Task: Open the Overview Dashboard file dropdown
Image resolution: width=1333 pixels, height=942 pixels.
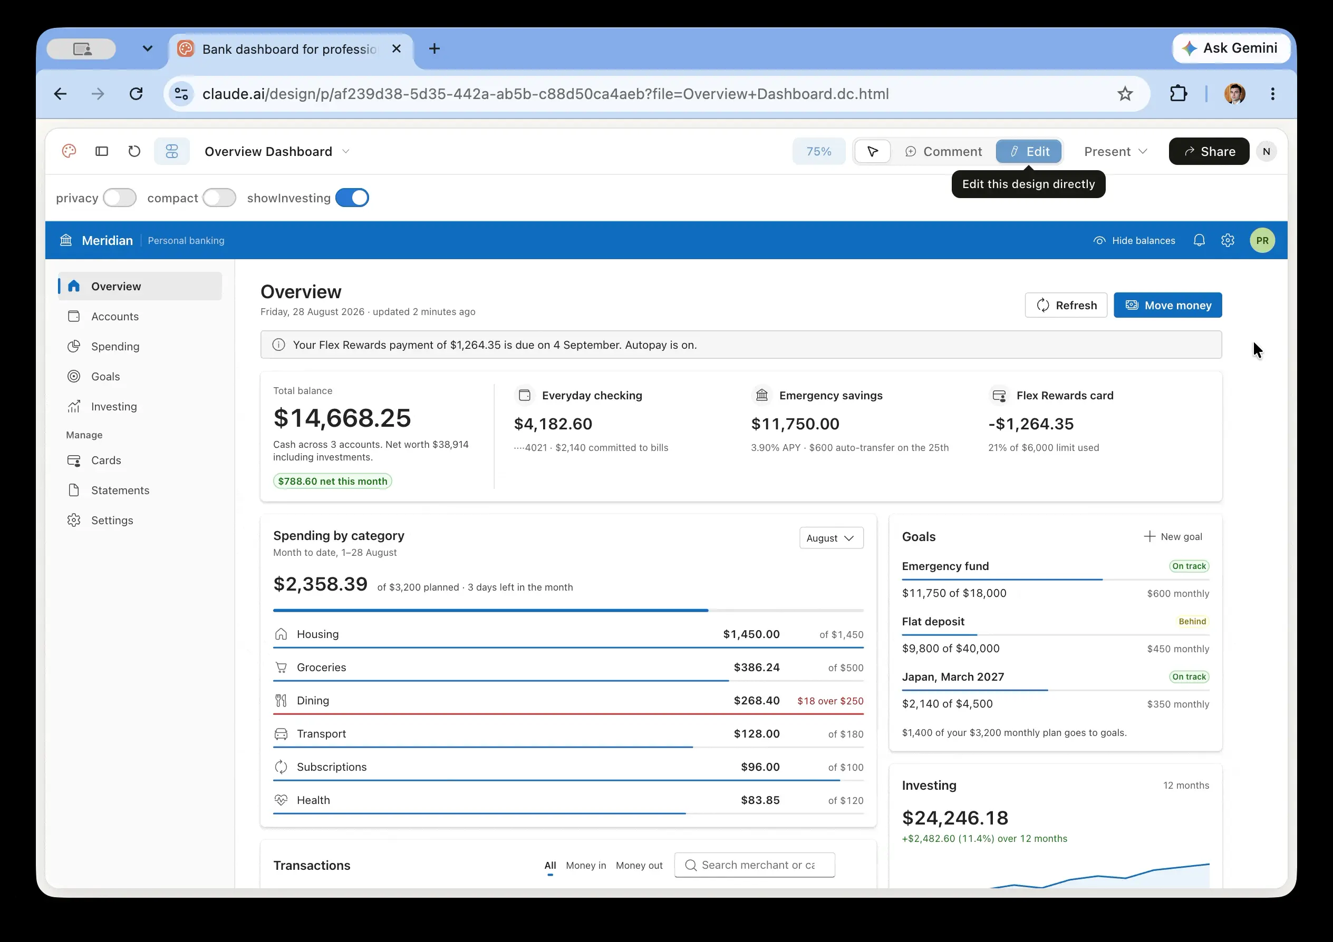Action: click(277, 151)
